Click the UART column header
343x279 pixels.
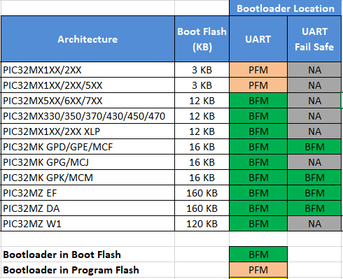(x=258, y=39)
